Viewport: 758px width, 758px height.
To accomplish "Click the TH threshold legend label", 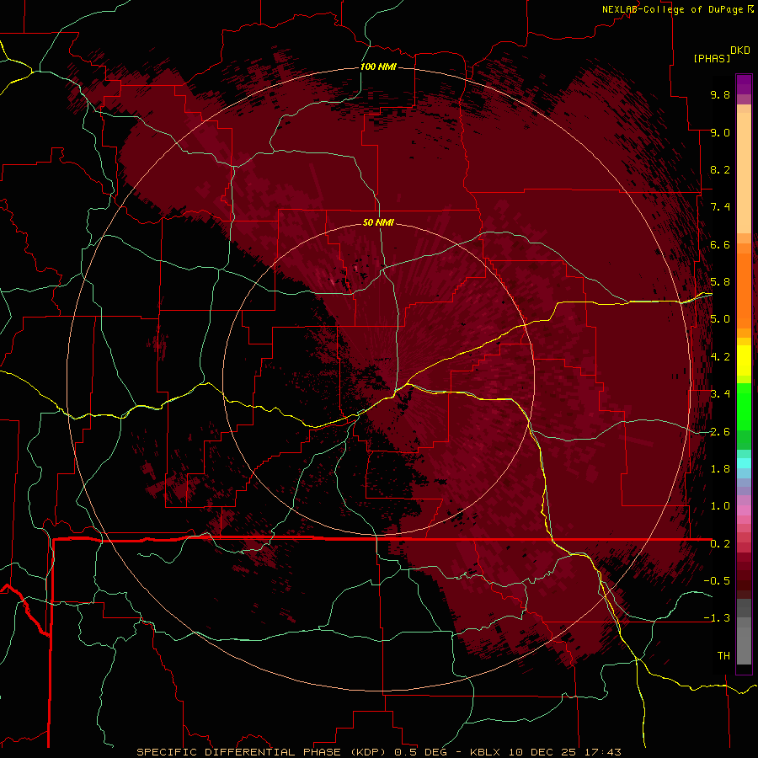I will 723,656.
